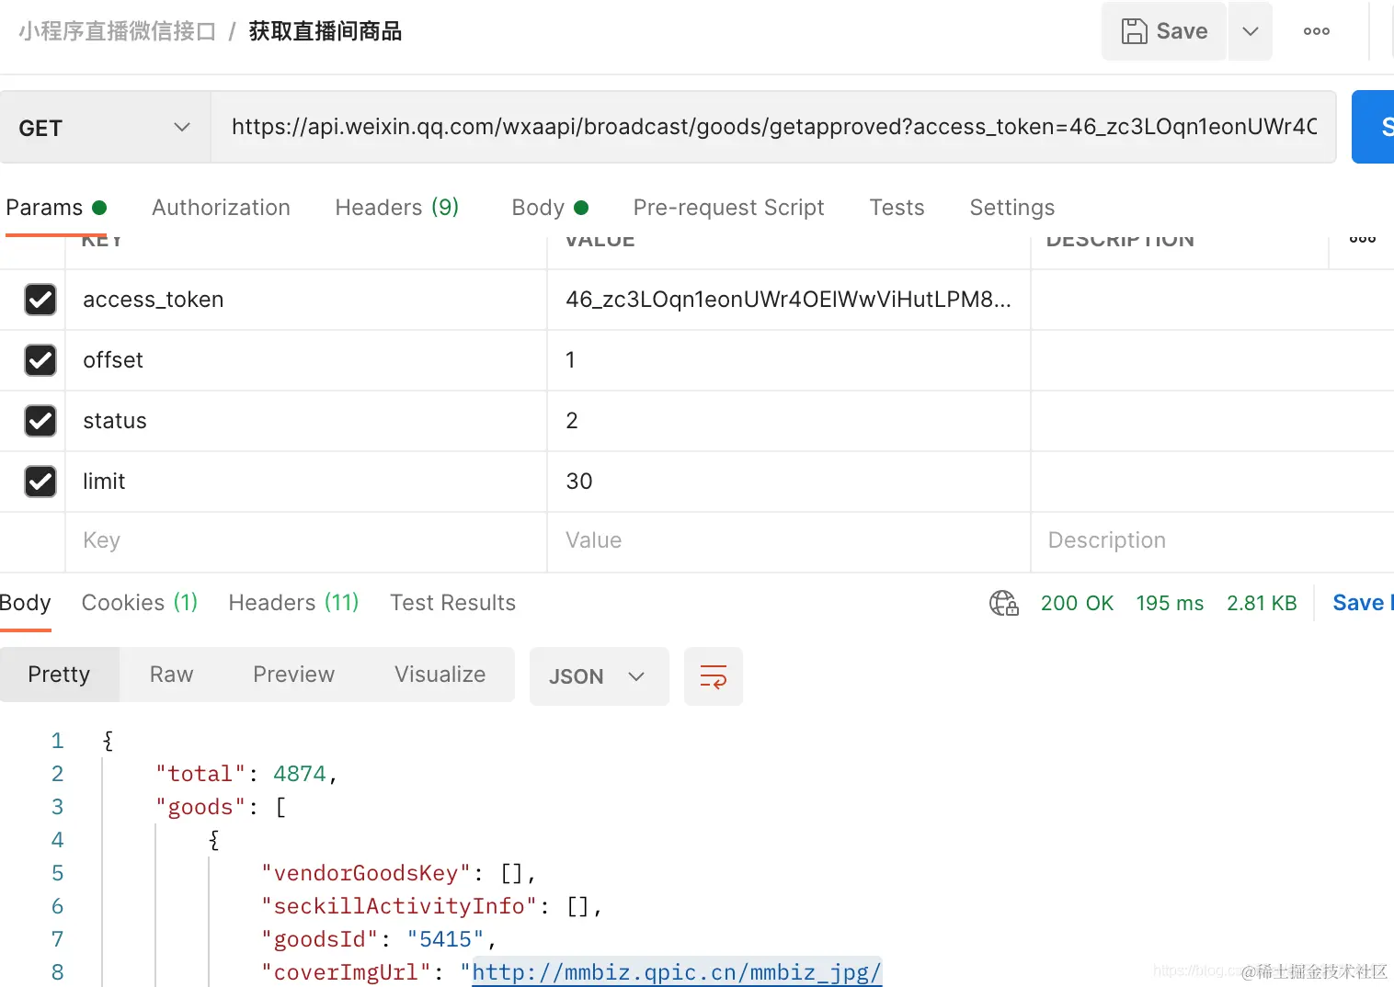This screenshot has height=987, width=1394.
Task: Click the offset key cell
Action: 306,360
